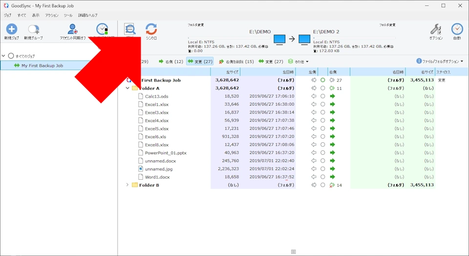The image size is (469, 256).
Task: Create a new job with 新規ジョブ icon
Action: (12, 29)
